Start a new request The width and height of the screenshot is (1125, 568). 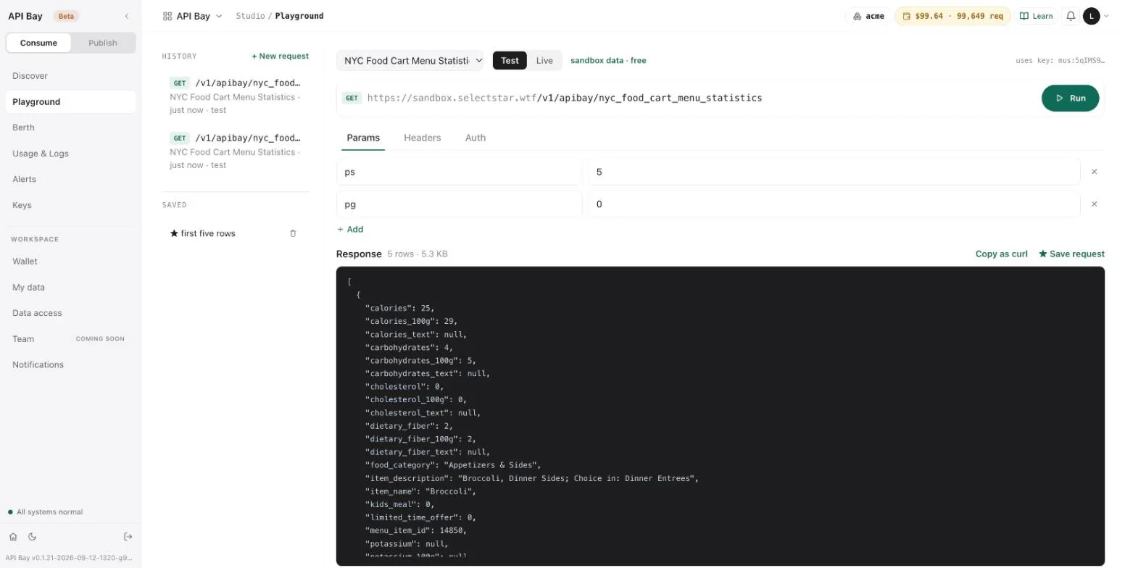coord(280,56)
